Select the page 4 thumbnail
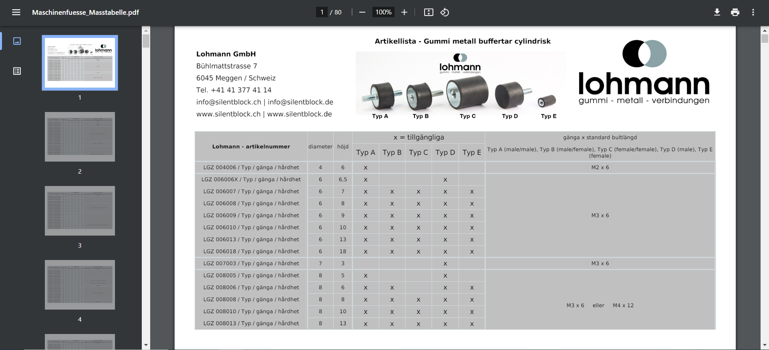The height and width of the screenshot is (350, 769). point(80,285)
